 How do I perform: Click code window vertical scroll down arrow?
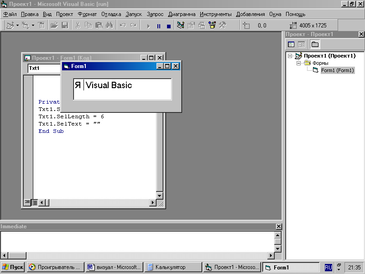point(160,196)
